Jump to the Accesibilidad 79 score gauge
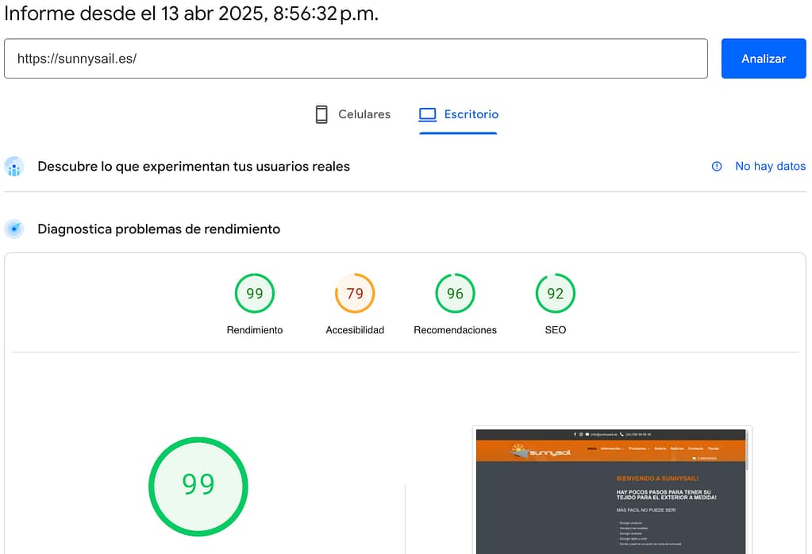Image resolution: width=812 pixels, height=554 pixels. [x=355, y=294]
